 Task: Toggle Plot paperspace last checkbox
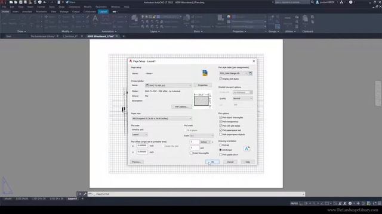[221, 130]
